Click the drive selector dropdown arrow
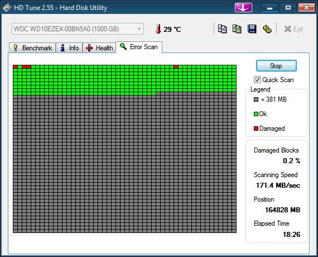This screenshot has height=257, width=318. click(139, 29)
